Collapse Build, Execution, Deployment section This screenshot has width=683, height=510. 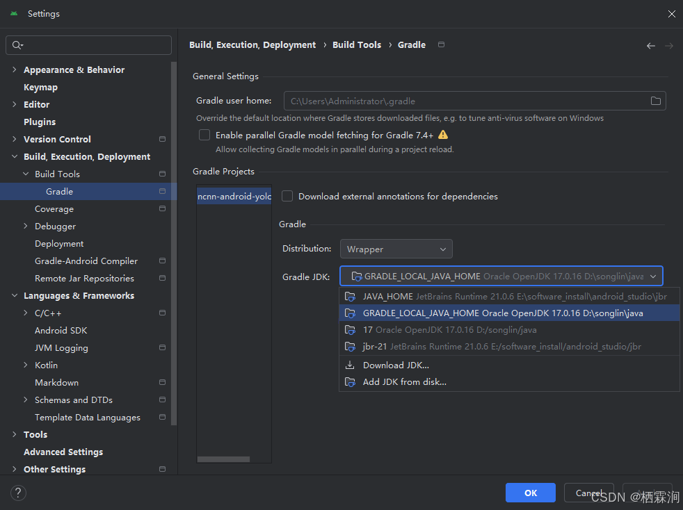coord(15,156)
